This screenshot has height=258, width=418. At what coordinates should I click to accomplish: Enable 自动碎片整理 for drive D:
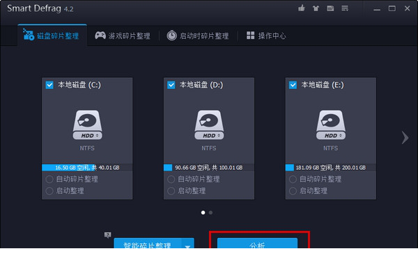pos(171,179)
